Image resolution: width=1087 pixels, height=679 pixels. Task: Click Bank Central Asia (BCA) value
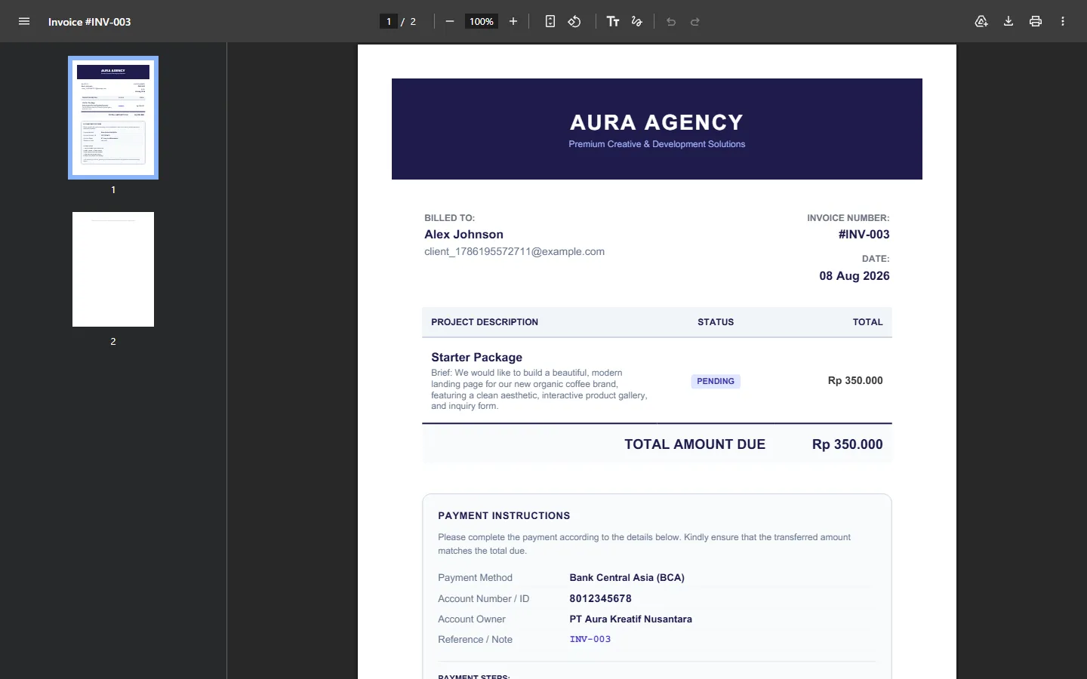(627, 578)
